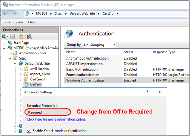Expand the aspnet_client folder node
The image size is (190, 136).
tap(21, 74)
